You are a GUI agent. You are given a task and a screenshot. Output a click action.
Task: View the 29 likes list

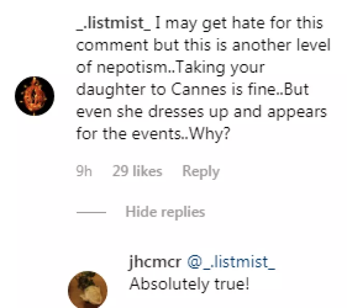tap(137, 171)
